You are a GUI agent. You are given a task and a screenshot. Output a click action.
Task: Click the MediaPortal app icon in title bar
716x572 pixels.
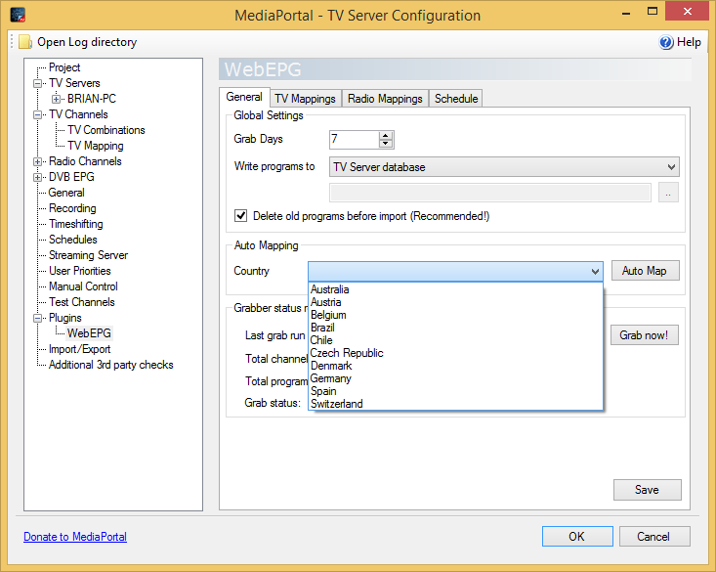pyautogui.click(x=18, y=15)
